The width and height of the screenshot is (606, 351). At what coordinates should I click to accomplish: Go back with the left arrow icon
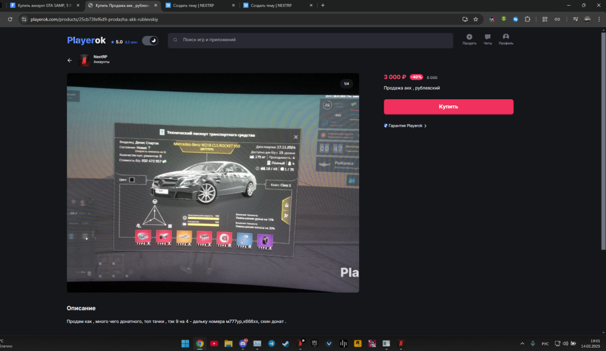point(70,60)
